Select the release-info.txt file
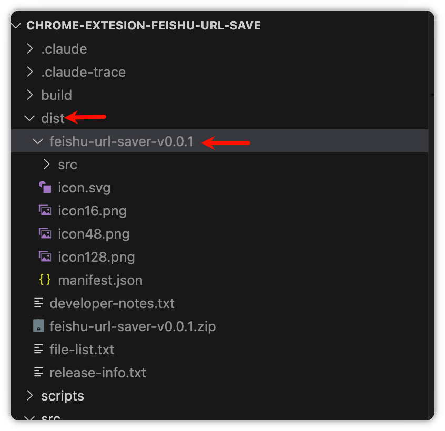The height and width of the screenshot is (431, 445). coord(97,373)
